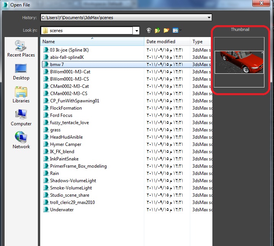274x246 pixels.
Task: Select file CMan0002-M3-CS
Action: pyautogui.click(x=68, y=94)
